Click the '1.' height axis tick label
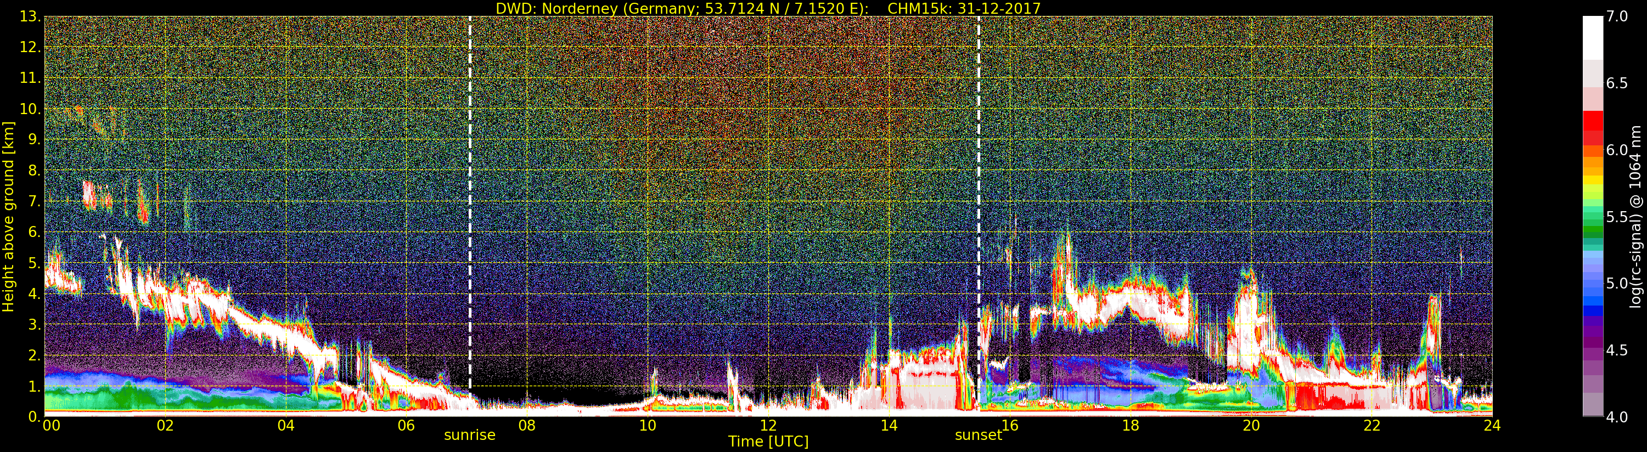The width and height of the screenshot is (1647, 452). pos(35,386)
